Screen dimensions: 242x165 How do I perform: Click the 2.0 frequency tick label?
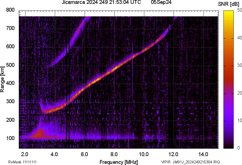click(x=25, y=154)
